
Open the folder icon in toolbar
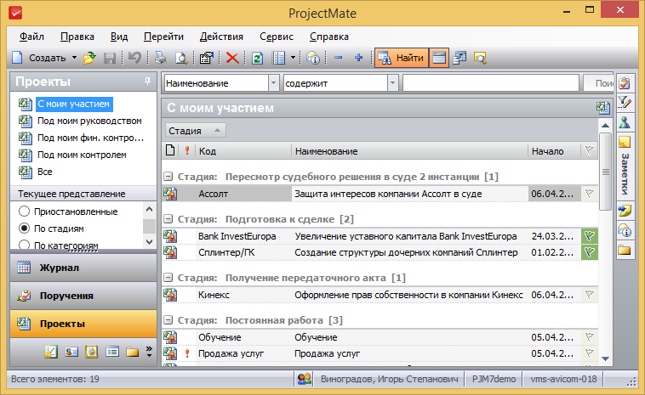89,58
